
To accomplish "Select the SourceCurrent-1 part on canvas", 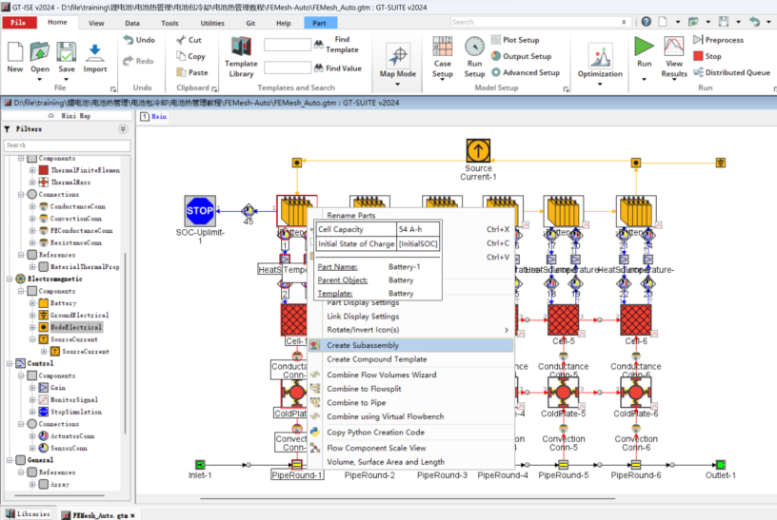I will tap(478, 150).
